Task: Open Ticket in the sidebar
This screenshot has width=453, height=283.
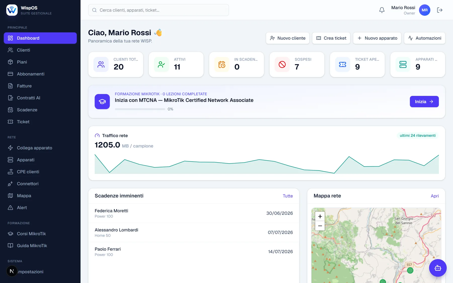Action: [x=40, y=122]
